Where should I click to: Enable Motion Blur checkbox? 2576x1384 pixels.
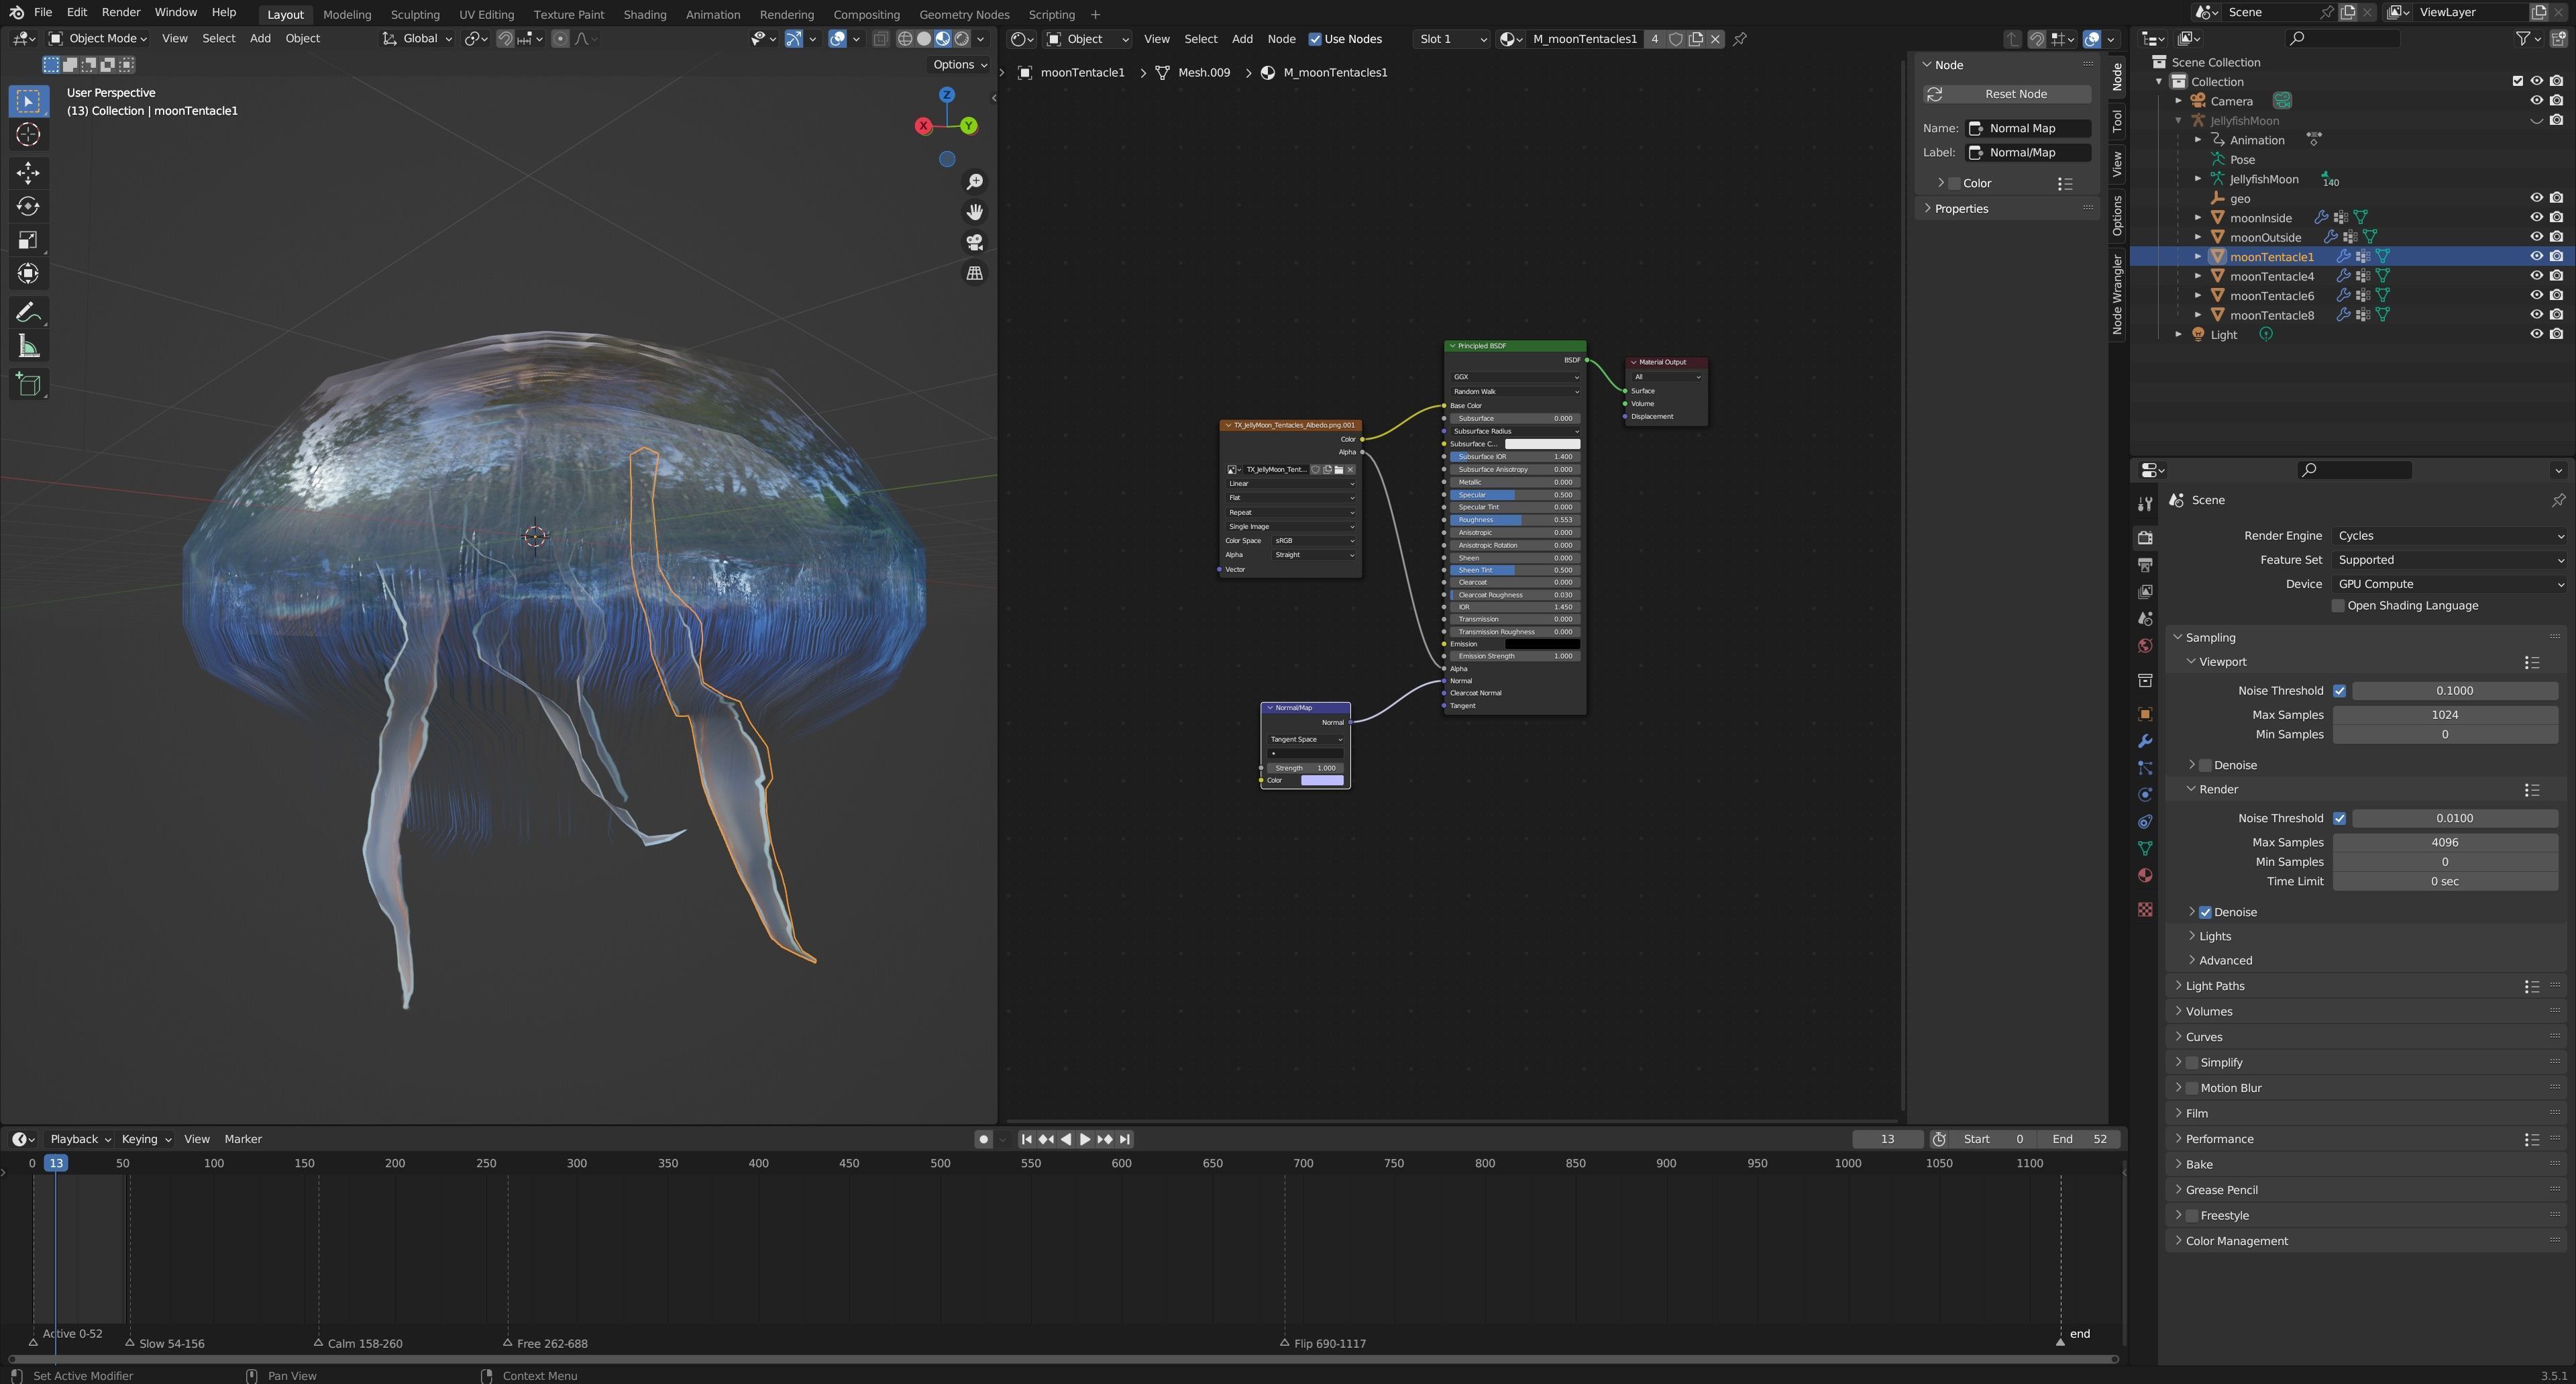click(x=2192, y=1088)
